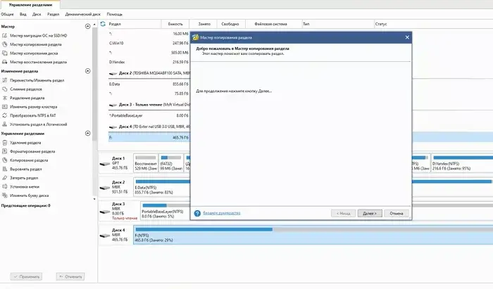Click the sidebar scroll up arrow
493x289 pixels.
tap(94, 25)
